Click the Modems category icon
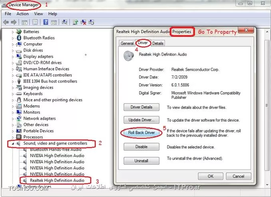 point(19,106)
